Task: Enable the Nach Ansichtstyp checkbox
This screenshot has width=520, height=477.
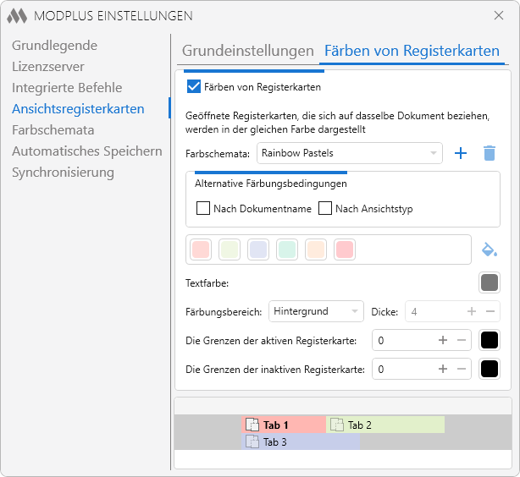Action: click(325, 208)
